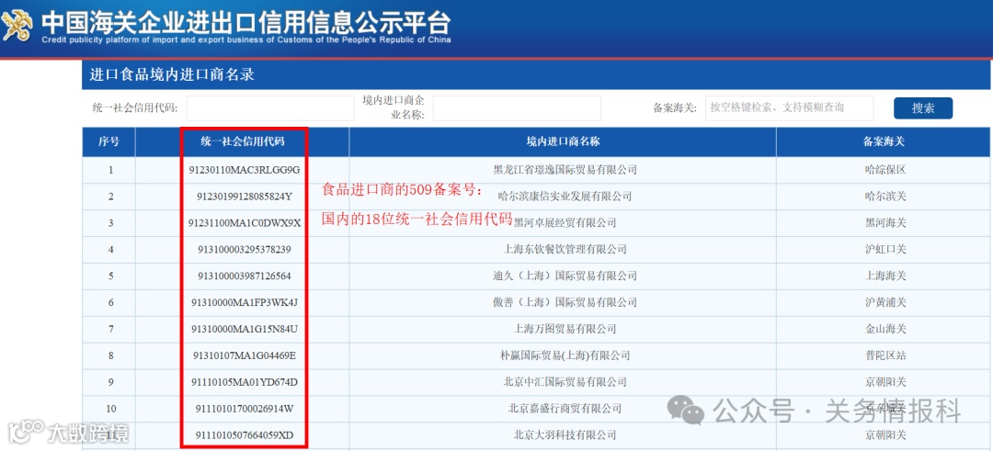Click sequence number 8 in the 序号 column
The height and width of the screenshot is (451, 993).
111,356
